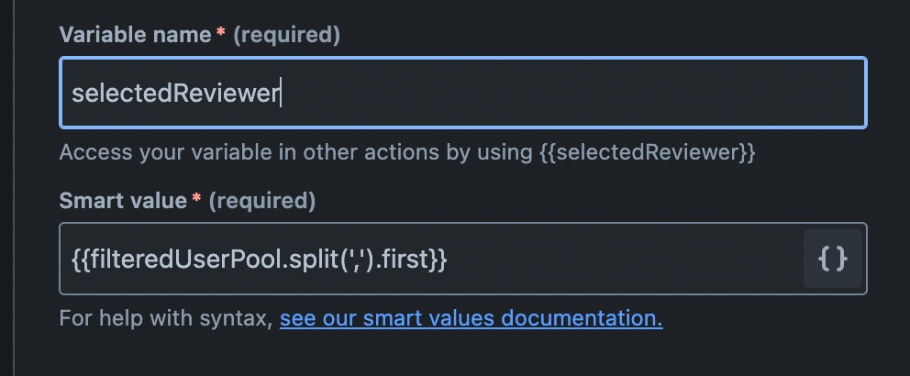Click the word 'first' in smart value
This screenshot has width=910, height=376.
tap(405, 260)
